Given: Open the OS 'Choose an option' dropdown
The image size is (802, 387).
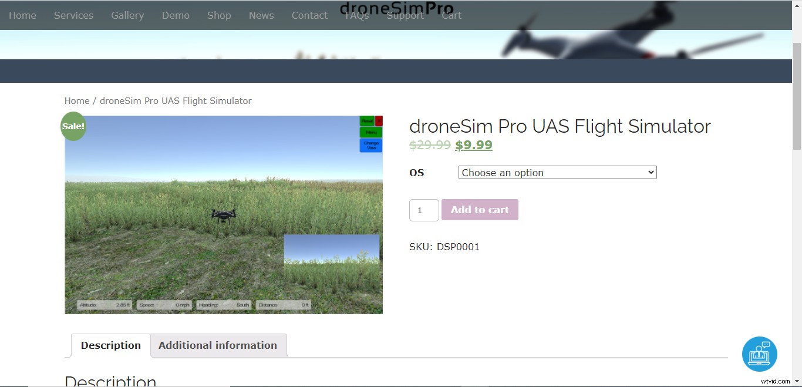Looking at the screenshot, I should (x=557, y=172).
